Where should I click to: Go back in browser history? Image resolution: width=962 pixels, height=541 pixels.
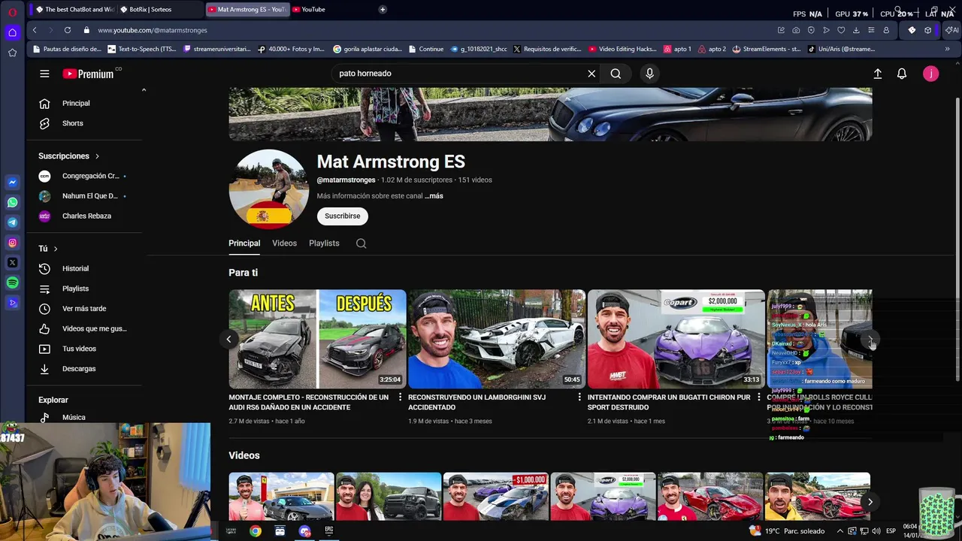click(35, 30)
